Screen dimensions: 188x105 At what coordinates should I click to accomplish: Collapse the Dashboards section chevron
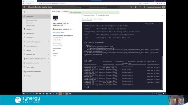[x=48, y=16]
